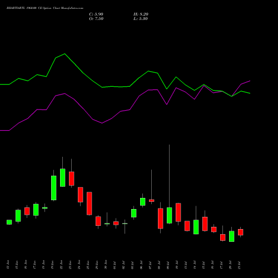This screenshot has width=278, height=278.
Task: Click the BHARTIARTL CE Option chart title
Action: point(45,8)
